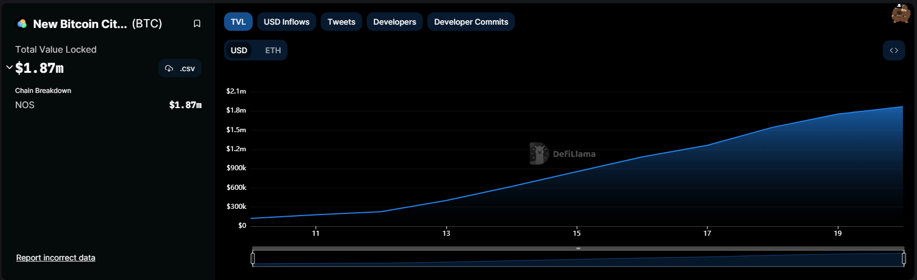Open the user avatar in the corner
This screenshot has width=917, height=280.
[900, 13]
